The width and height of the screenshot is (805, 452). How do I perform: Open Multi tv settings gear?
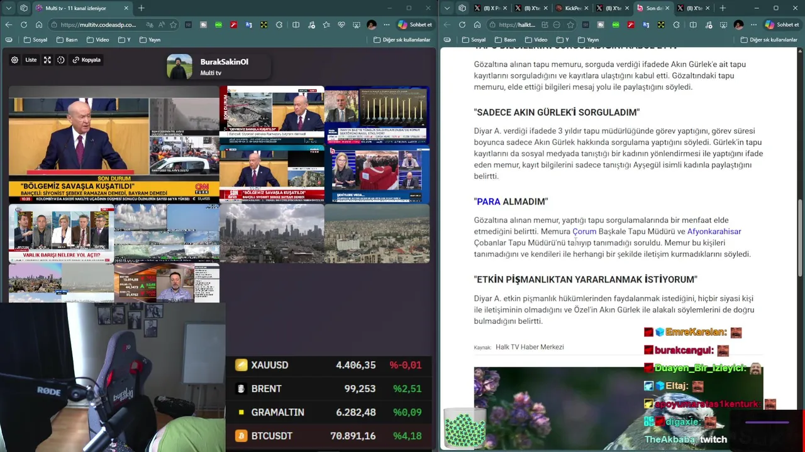point(14,60)
